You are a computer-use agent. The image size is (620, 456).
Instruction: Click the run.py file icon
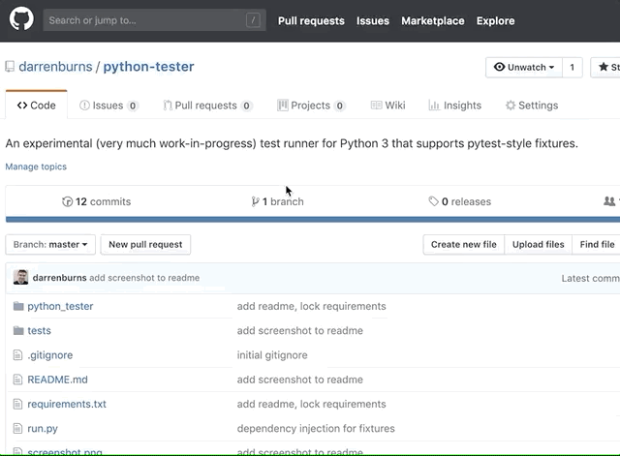click(17, 428)
